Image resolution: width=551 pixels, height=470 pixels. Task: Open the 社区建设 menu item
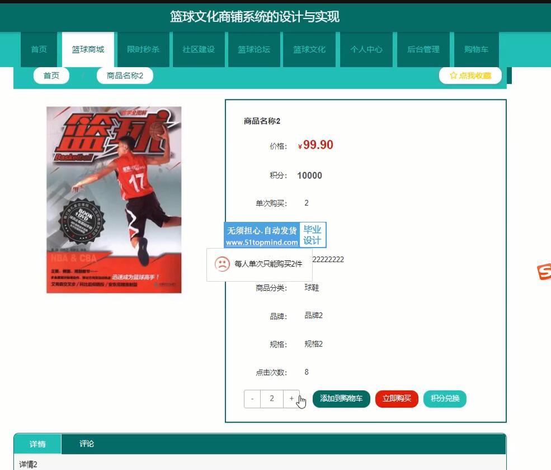pyautogui.click(x=199, y=49)
